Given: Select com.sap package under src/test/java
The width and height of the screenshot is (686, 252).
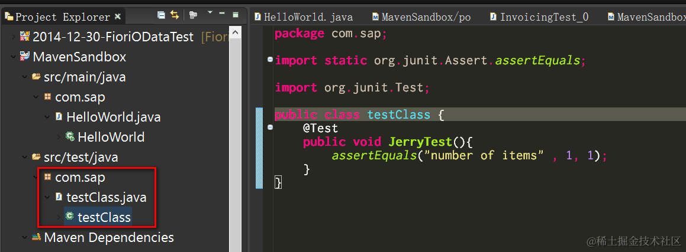Looking at the screenshot, I should tap(80, 178).
